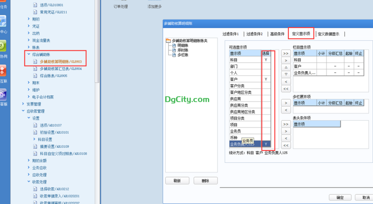Screen dimensions: 373x204
Task: Switch to the 过滤条件1 tab
Action: tap(231, 34)
